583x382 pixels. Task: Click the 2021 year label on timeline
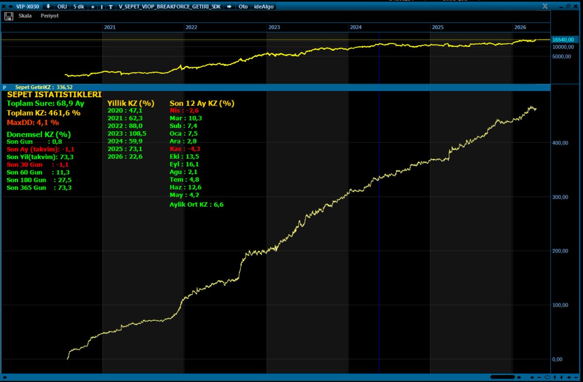(110, 28)
